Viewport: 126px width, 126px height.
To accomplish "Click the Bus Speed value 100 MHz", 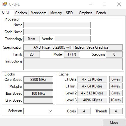I will pos(38,93).
